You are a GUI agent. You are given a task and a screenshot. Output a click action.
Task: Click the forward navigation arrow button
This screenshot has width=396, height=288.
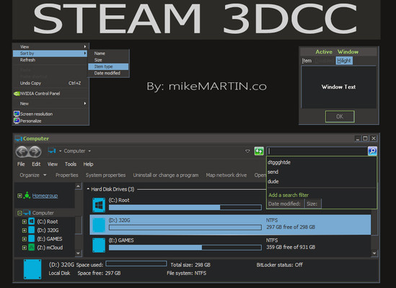35,152
